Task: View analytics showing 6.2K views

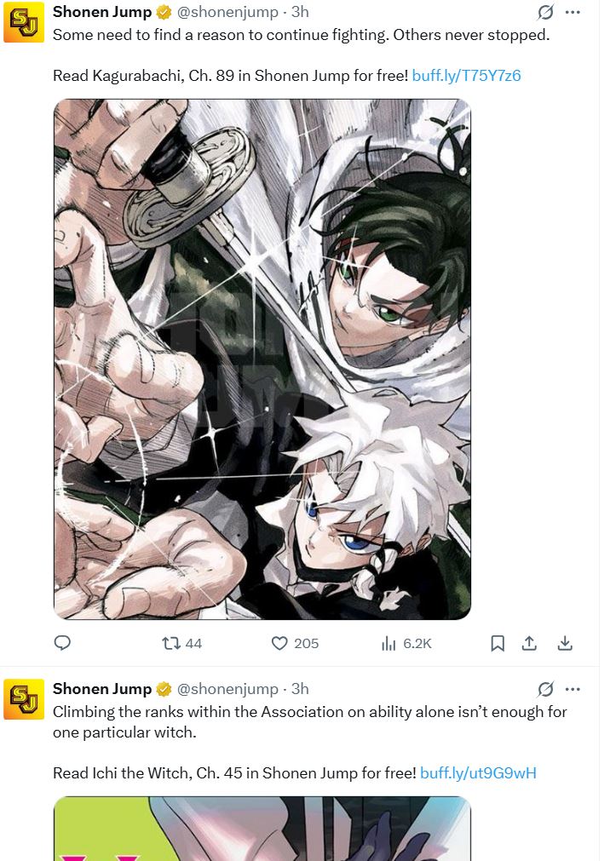Action: (x=406, y=643)
